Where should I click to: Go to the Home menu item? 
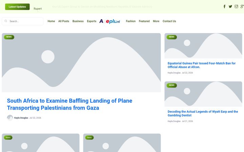pyautogui.click(x=51, y=21)
